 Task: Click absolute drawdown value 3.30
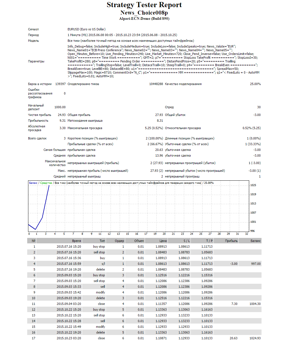point(62,128)
